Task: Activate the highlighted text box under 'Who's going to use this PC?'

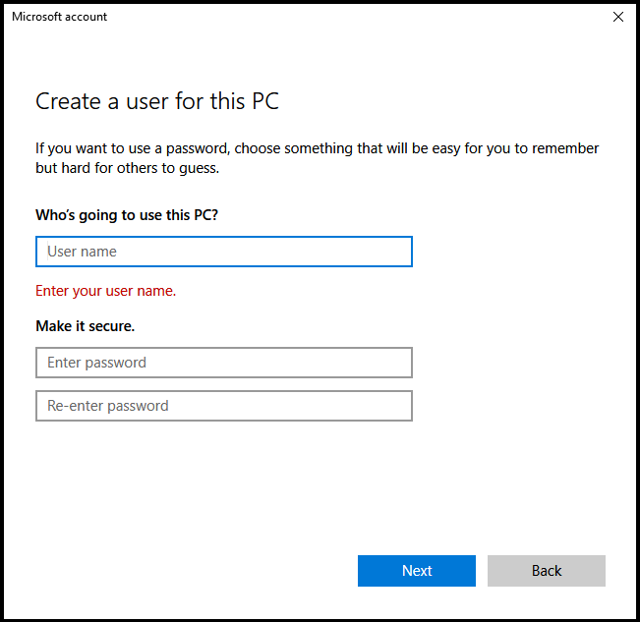Action: [223, 252]
